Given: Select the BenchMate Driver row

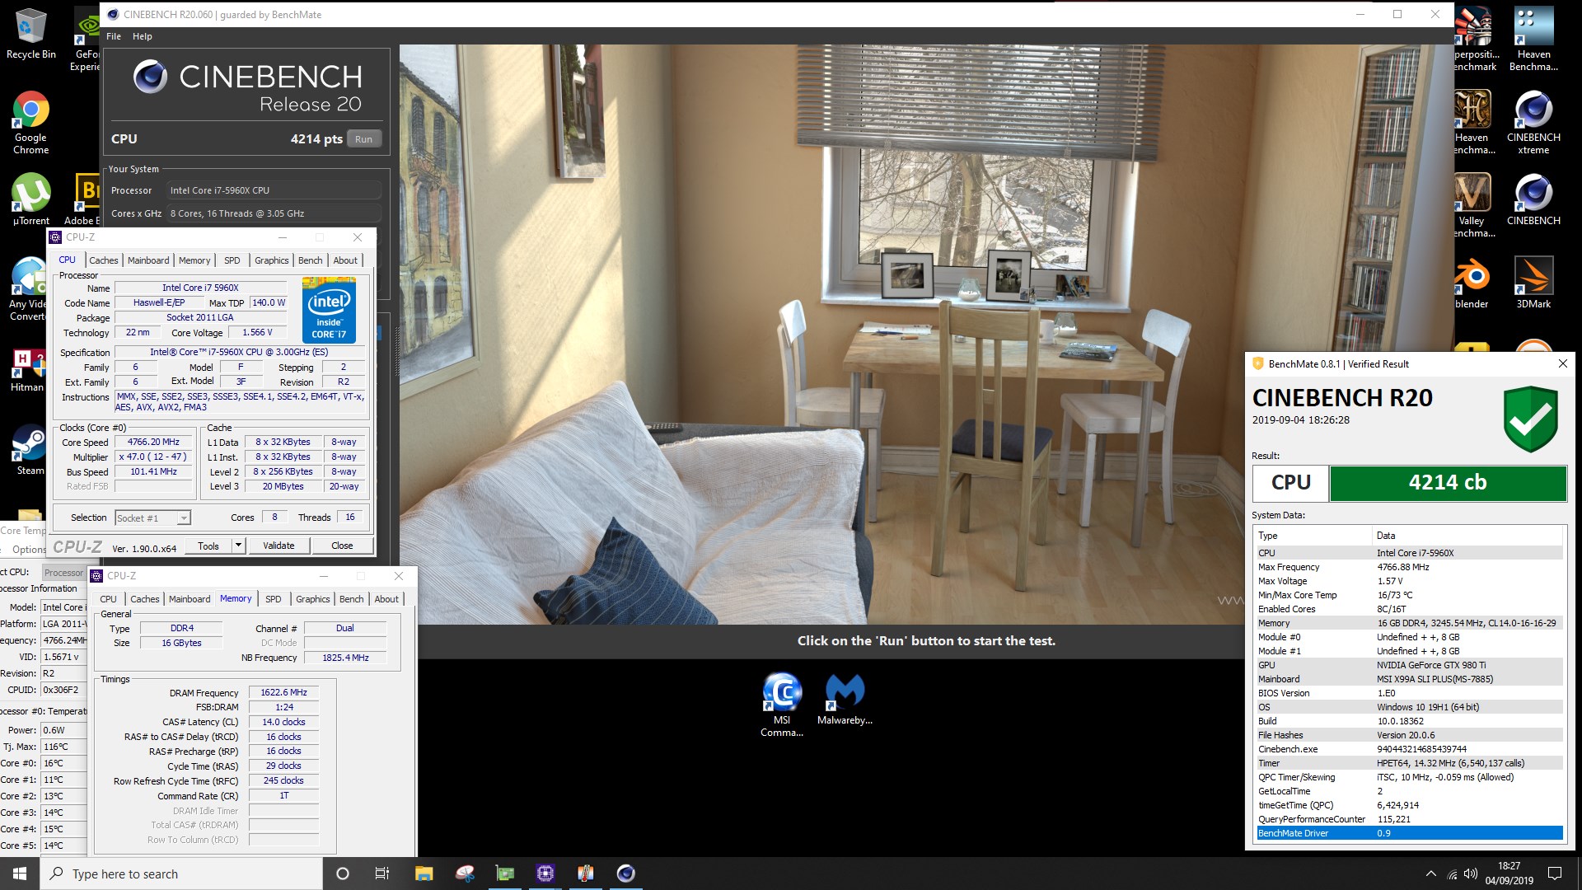Looking at the screenshot, I should (1409, 833).
